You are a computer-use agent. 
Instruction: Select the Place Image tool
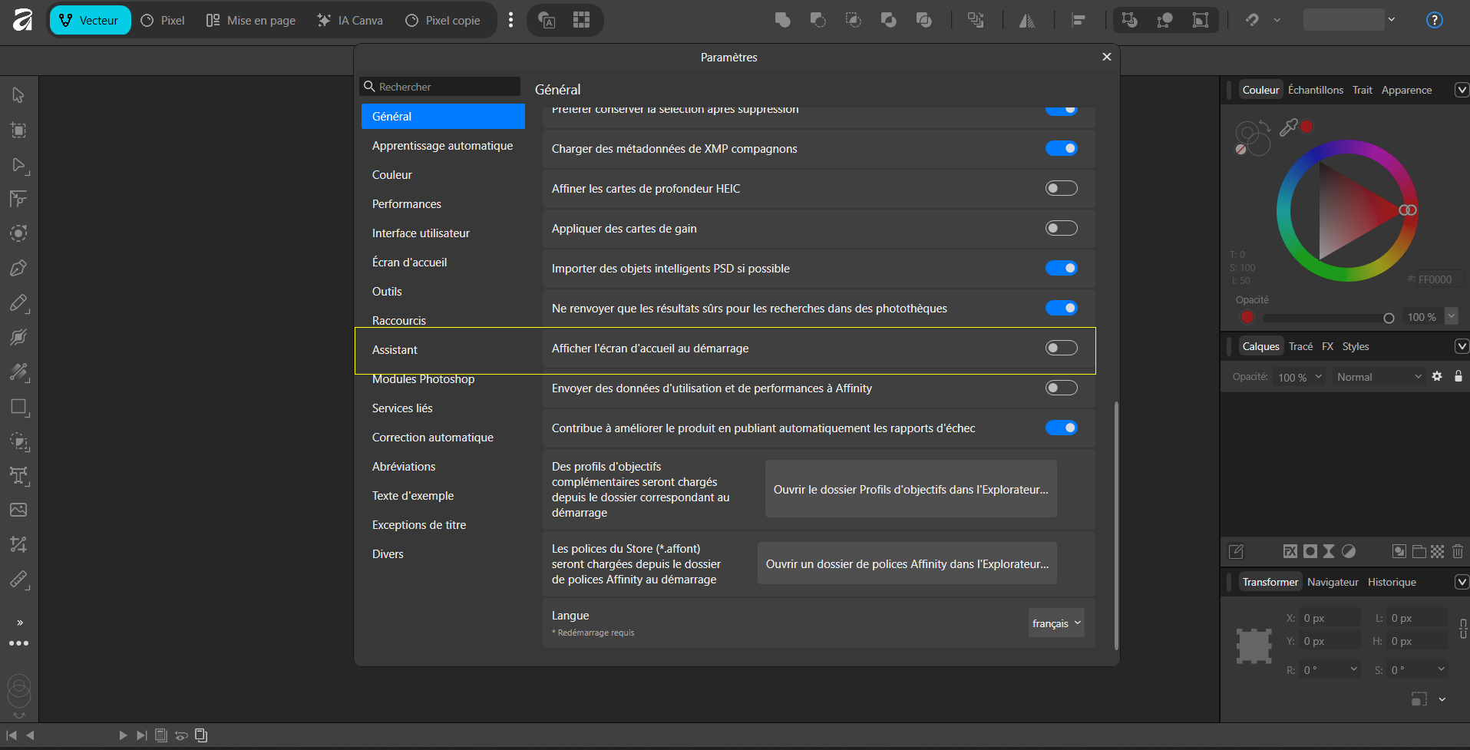click(x=18, y=510)
